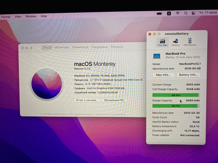
Task: Open the Wi-Fi menu in the menu bar
Action: coord(178,13)
